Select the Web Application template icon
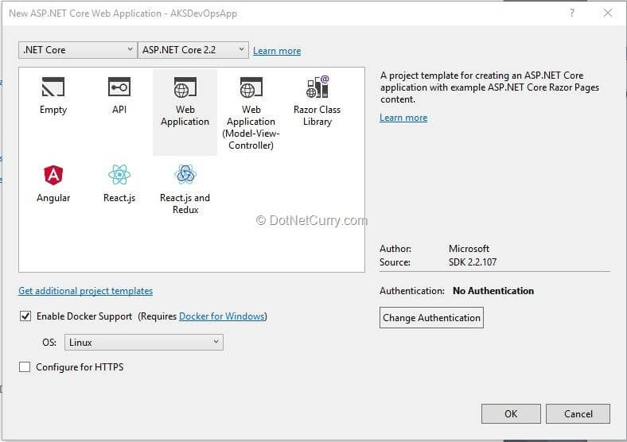Image resolution: width=627 pixels, height=442 pixels. (185, 87)
